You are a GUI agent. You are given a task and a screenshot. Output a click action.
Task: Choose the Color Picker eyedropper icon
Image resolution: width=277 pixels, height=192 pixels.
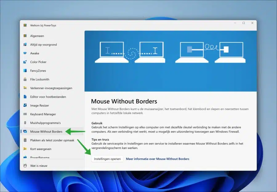click(x=25, y=62)
